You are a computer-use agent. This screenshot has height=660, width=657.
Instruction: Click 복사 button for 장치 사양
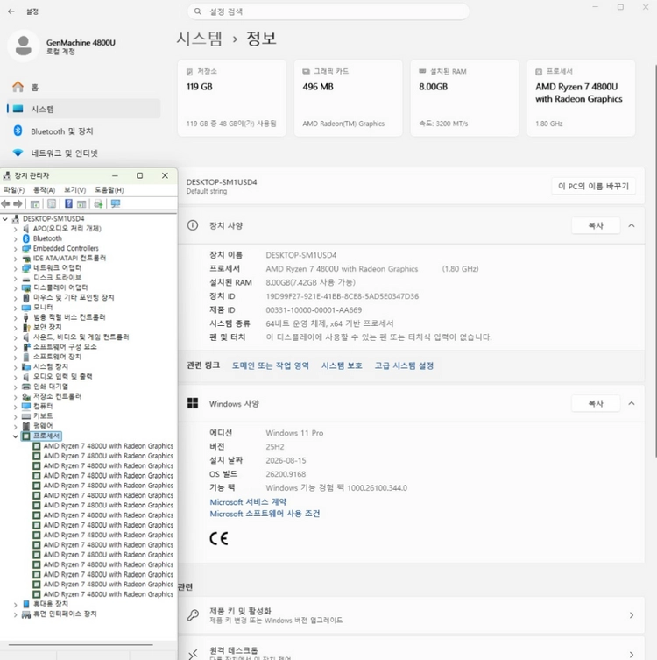[596, 225]
